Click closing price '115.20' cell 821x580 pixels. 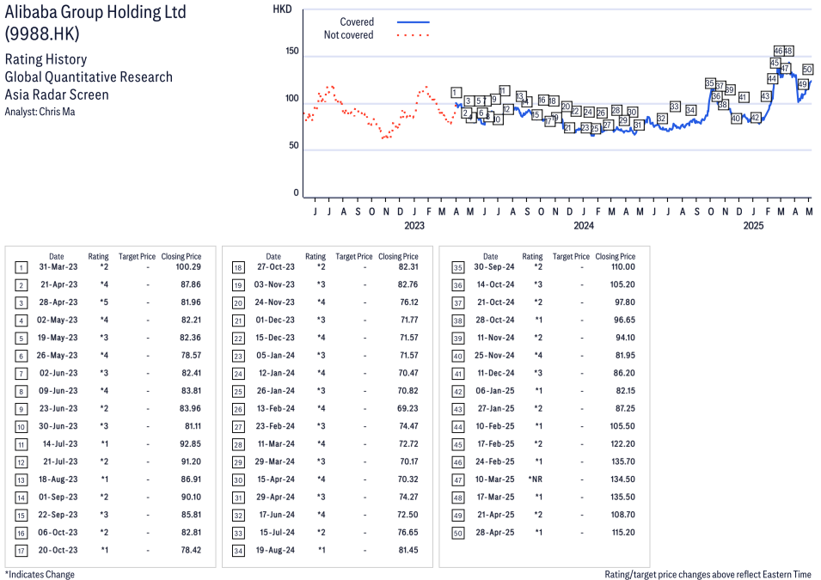click(623, 533)
